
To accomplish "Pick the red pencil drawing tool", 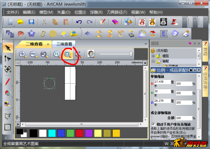I will click(8, 82).
